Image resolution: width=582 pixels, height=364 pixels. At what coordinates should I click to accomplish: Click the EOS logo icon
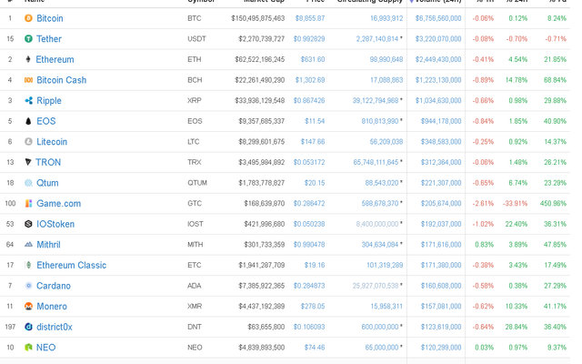(28, 121)
